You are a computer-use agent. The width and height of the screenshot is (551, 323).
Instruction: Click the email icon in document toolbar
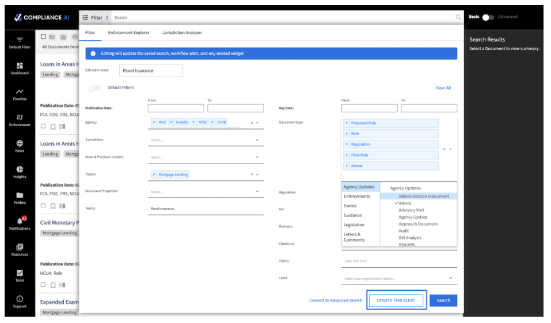pyautogui.click(x=63, y=37)
